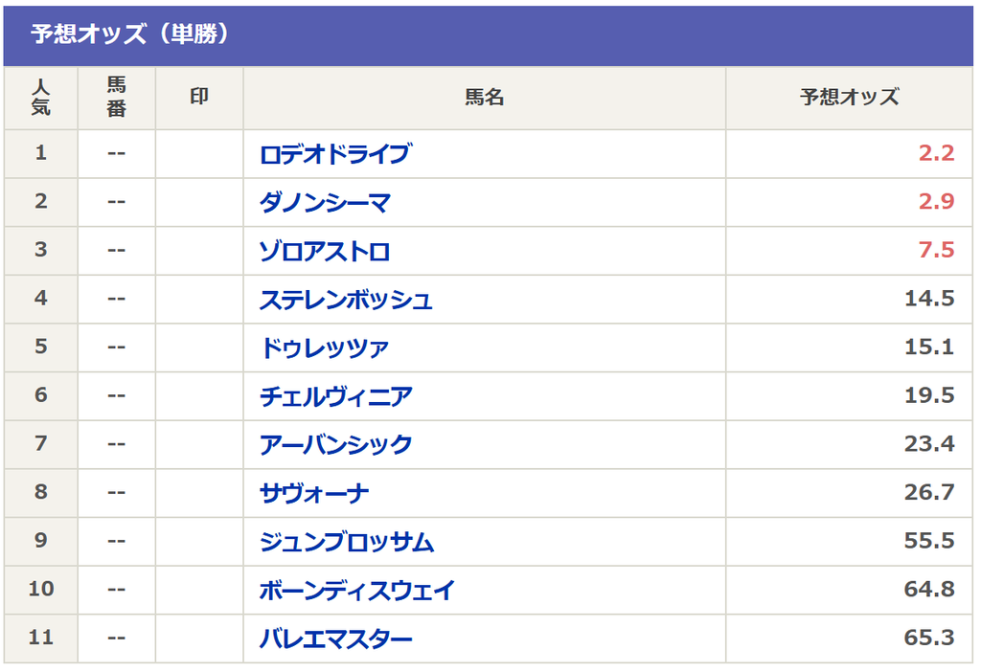Click the 7.5 odds for ゾロアストロ
The width and height of the screenshot is (981, 672).
936,250
